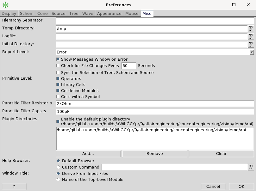Image resolution: width=256 pixels, height=191 pixels.
Task: Click the Initial Directory input field
Action: (x=152, y=44)
